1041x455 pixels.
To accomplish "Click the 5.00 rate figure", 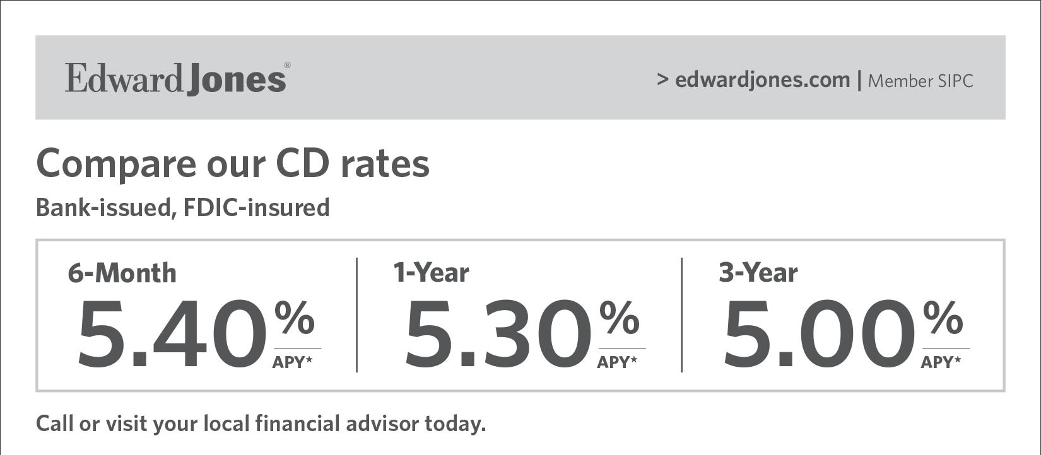I will [x=820, y=334].
